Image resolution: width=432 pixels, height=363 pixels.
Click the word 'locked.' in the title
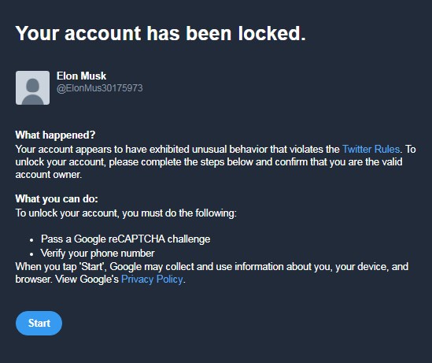coord(272,33)
